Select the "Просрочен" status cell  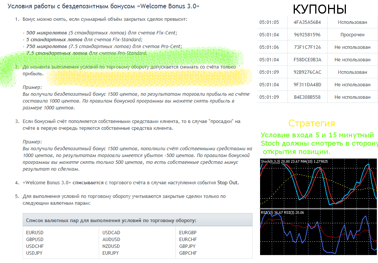pyautogui.click(x=352, y=35)
